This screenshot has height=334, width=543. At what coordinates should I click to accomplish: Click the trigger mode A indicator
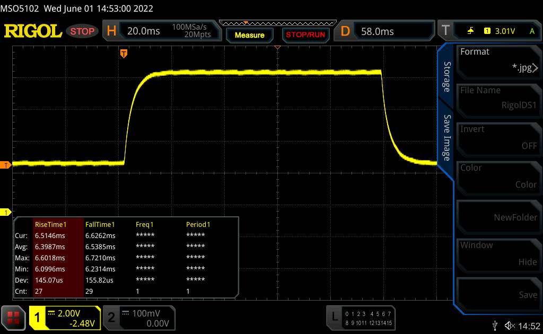pyautogui.click(x=532, y=31)
